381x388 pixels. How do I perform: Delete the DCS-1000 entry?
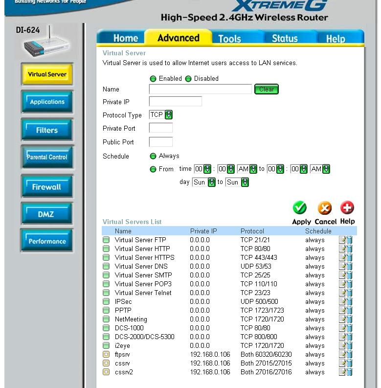[x=349, y=328]
